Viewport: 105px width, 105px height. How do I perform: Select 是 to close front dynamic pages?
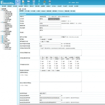(x=40, y=48)
